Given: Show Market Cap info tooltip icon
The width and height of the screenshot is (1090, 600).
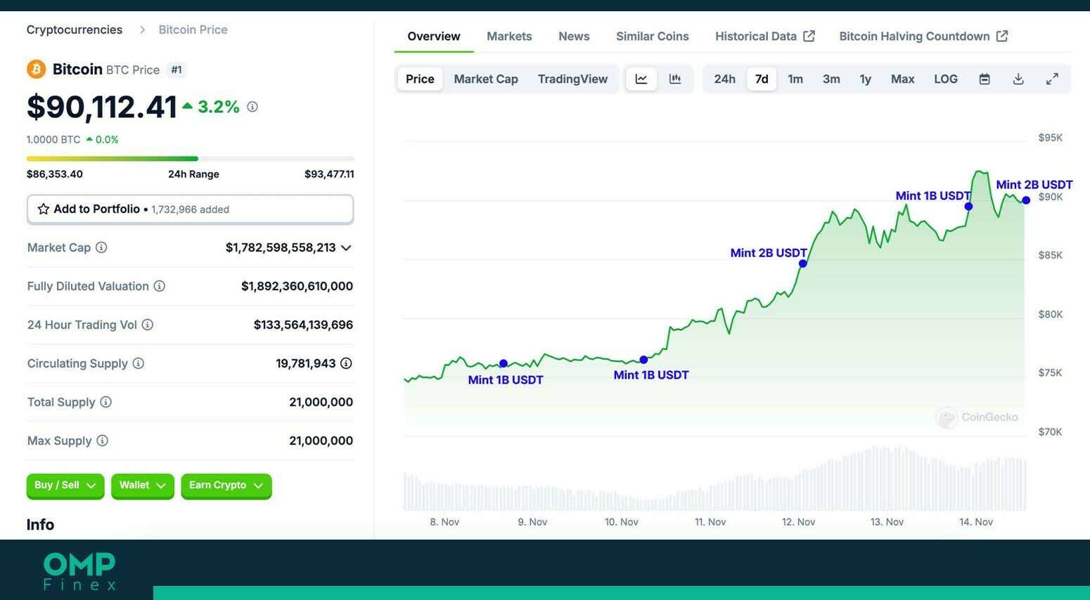Looking at the screenshot, I should coord(101,247).
